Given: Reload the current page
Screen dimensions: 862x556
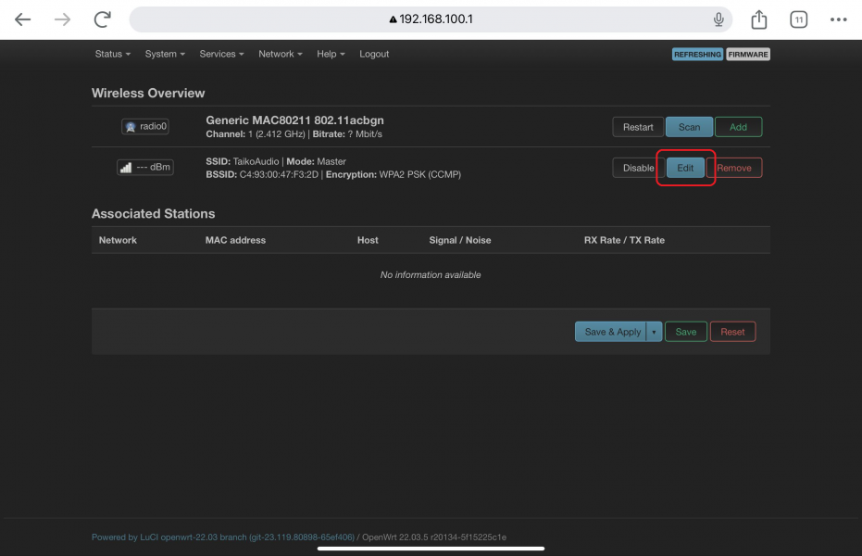Looking at the screenshot, I should pyautogui.click(x=102, y=19).
